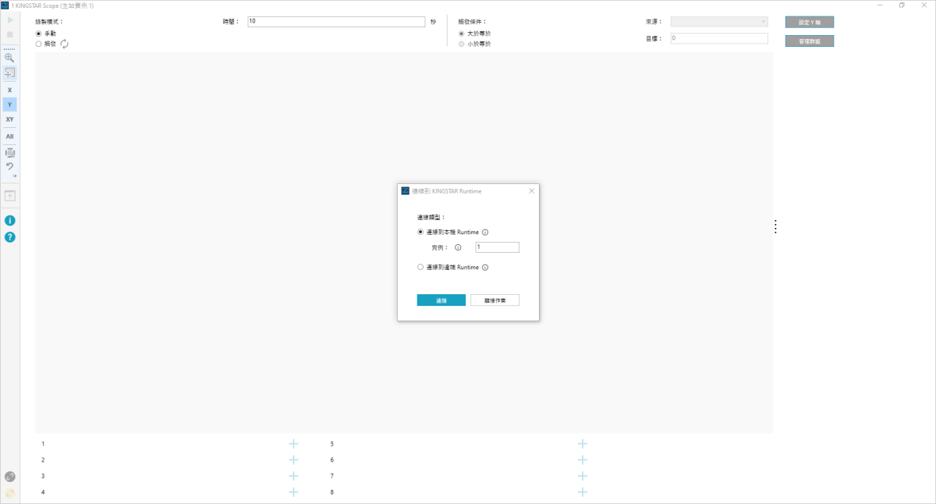
Task: Open the blue info icon in sidebar
Action: 10,221
